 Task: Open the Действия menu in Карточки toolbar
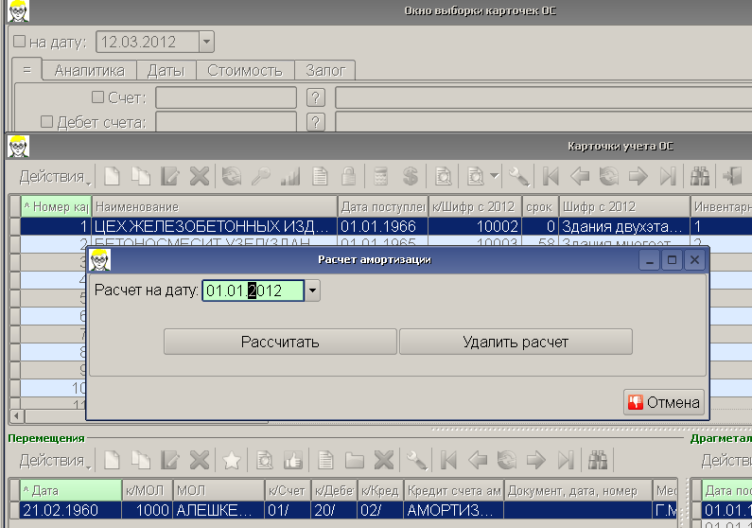[x=55, y=176]
